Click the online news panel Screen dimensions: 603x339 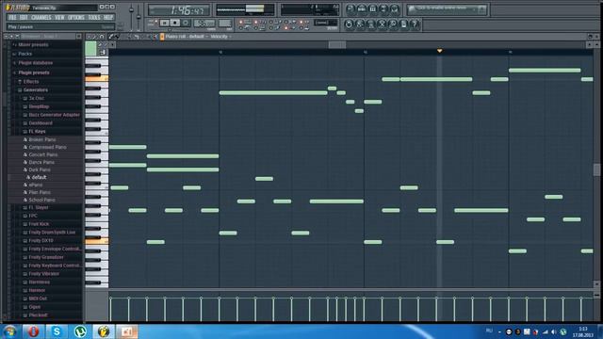point(447,9)
